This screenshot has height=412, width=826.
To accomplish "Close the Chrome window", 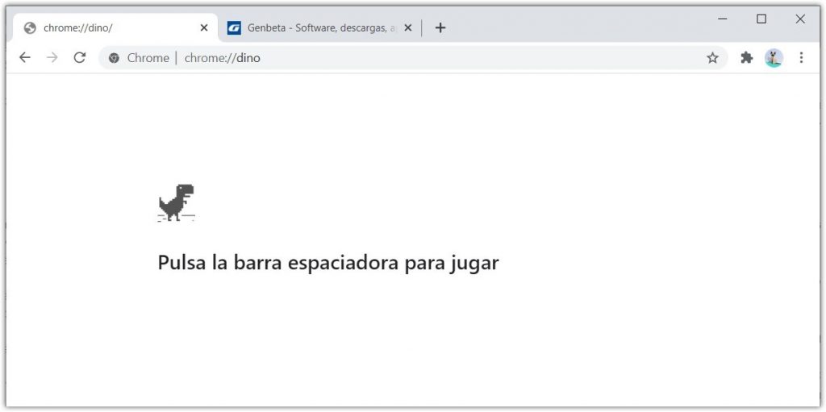I will (x=800, y=19).
